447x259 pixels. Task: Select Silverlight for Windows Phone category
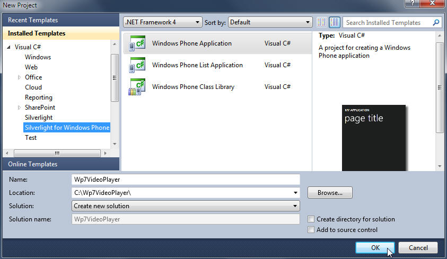coord(67,128)
